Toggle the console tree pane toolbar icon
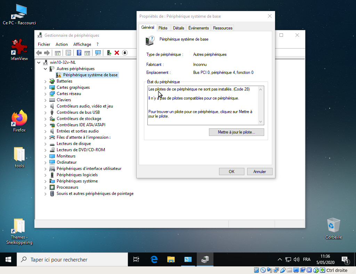The width and height of the screenshot is (356, 274). click(58, 53)
